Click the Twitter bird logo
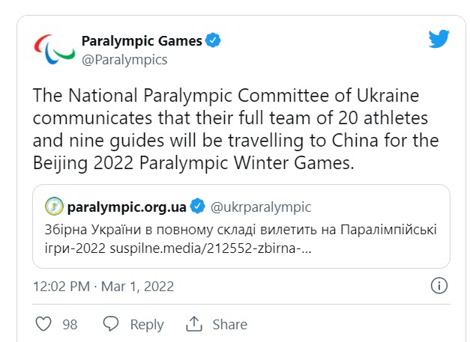 [439, 39]
